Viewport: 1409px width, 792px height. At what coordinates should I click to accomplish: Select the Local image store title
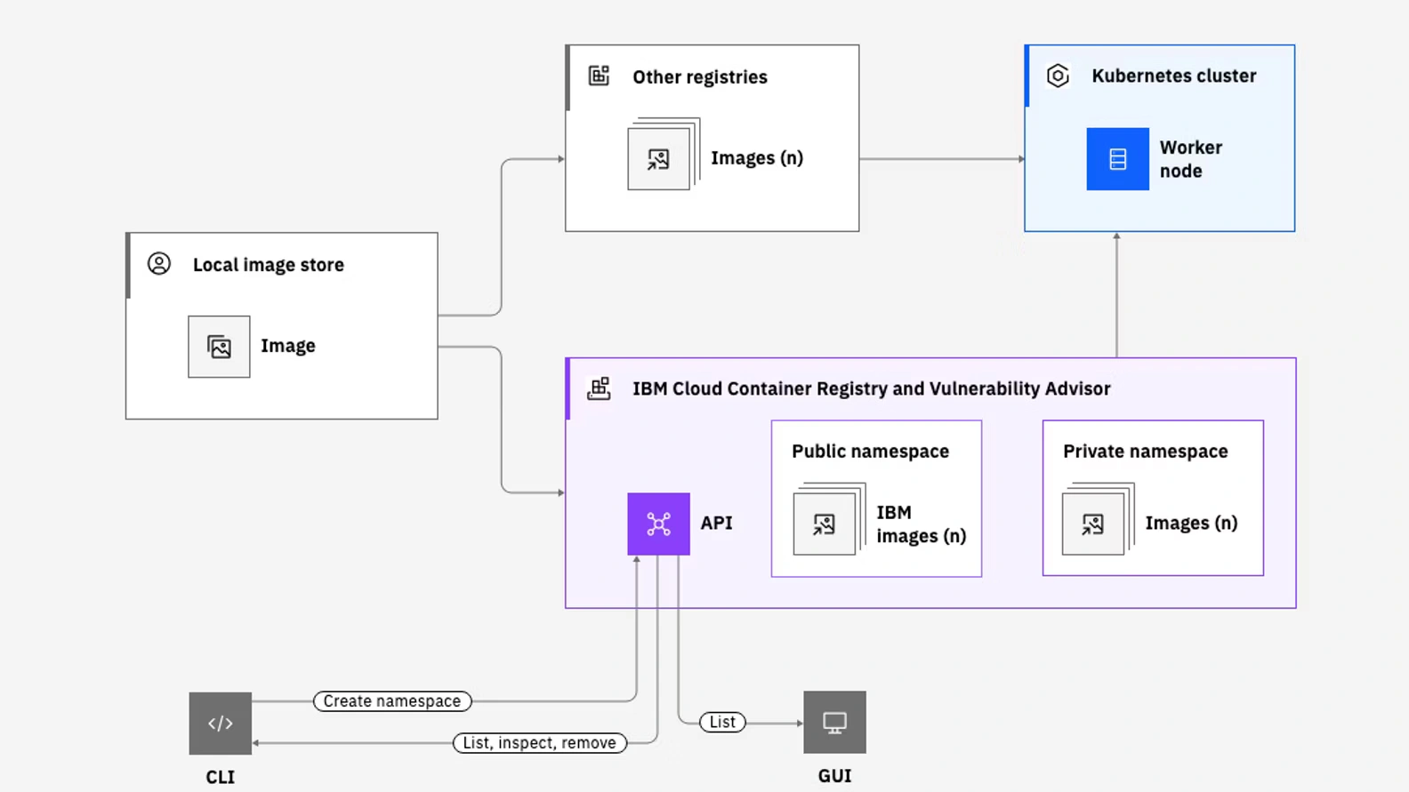[268, 265]
